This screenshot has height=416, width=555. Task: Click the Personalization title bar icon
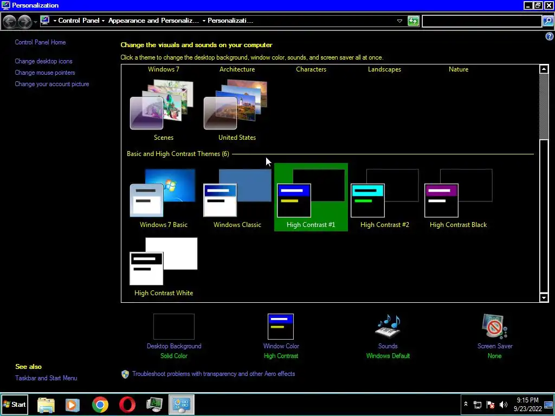click(x=5, y=5)
